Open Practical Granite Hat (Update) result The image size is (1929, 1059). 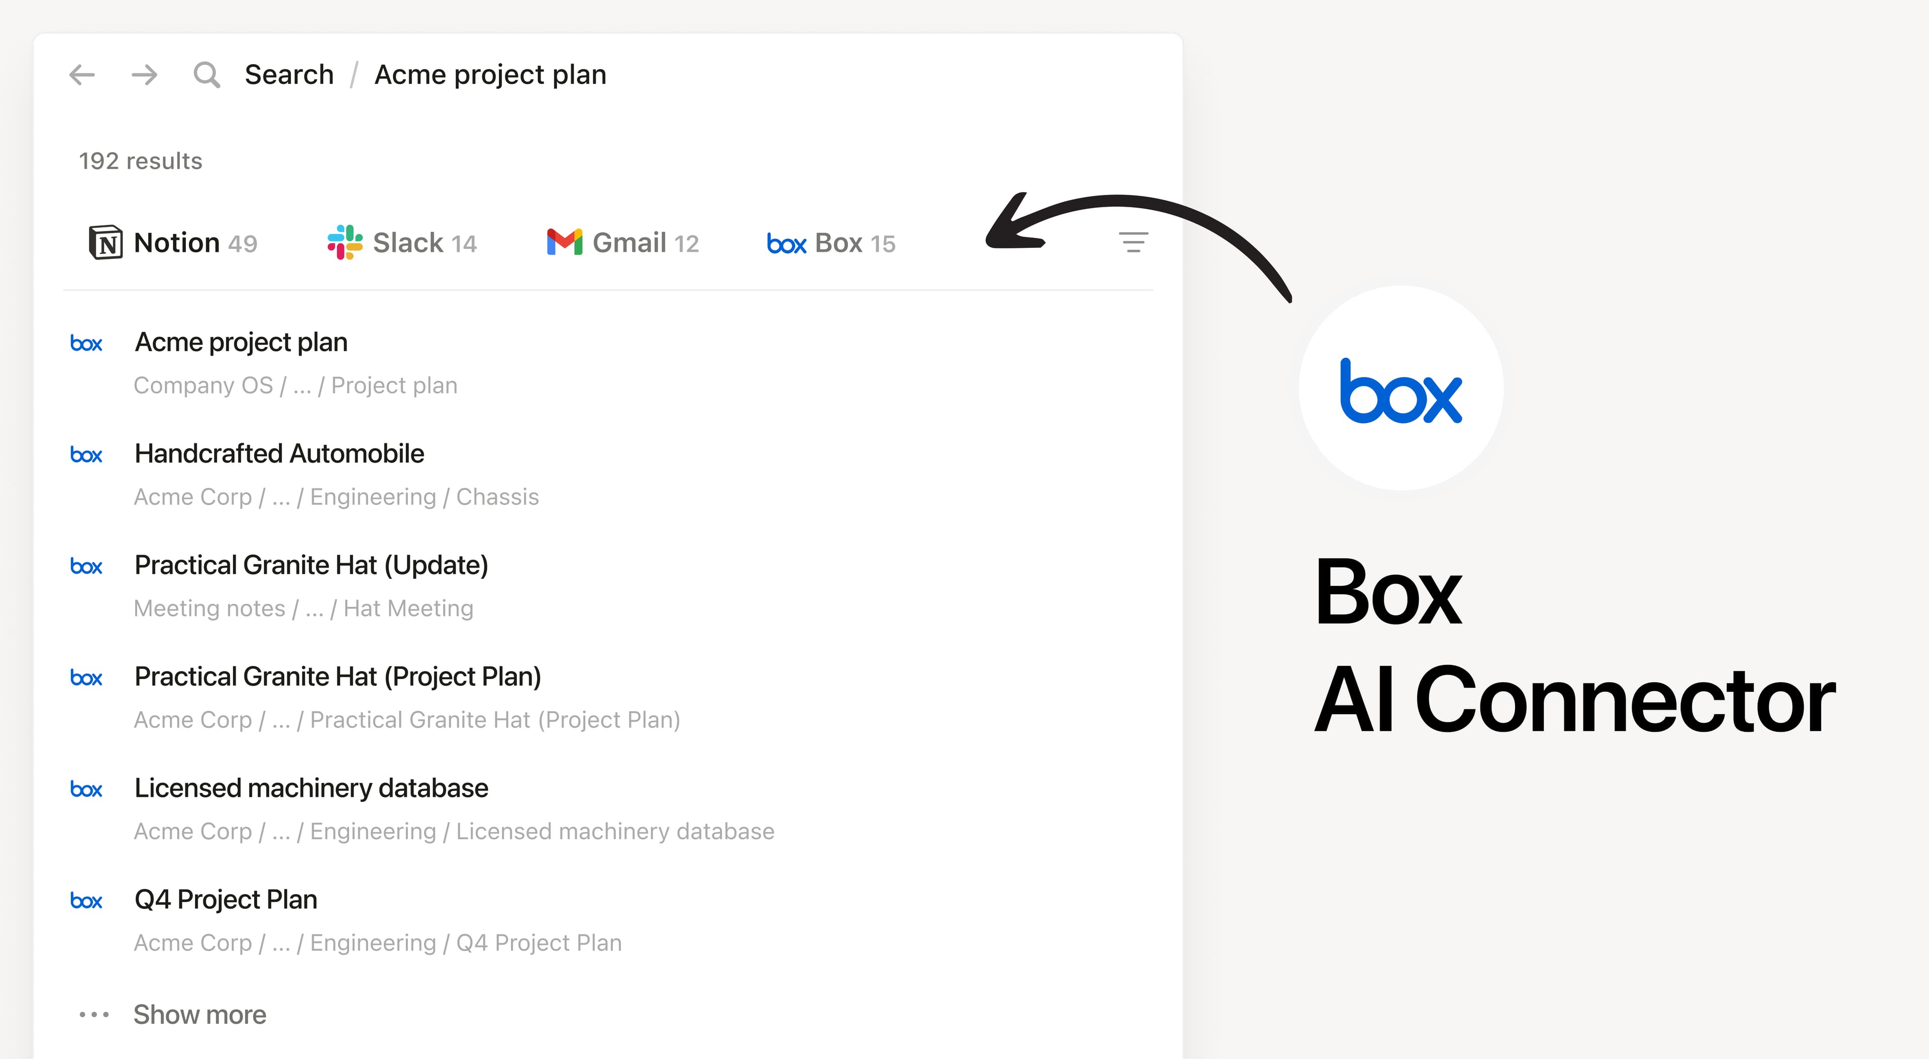[x=311, y=565]
